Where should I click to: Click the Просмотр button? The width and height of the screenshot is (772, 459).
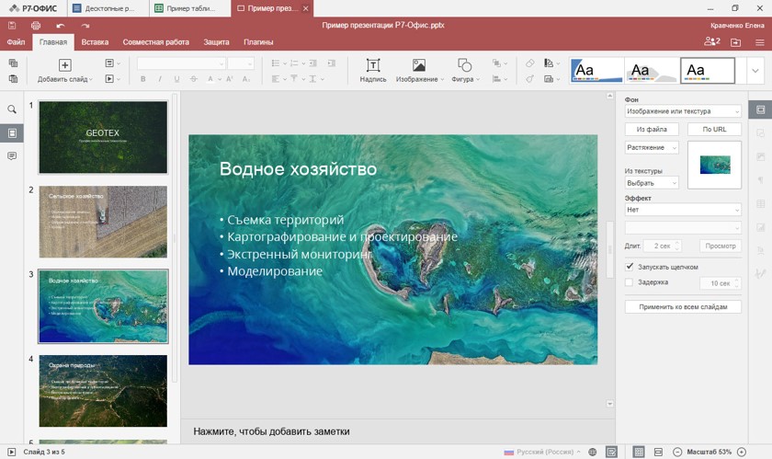tap(721, 246)
